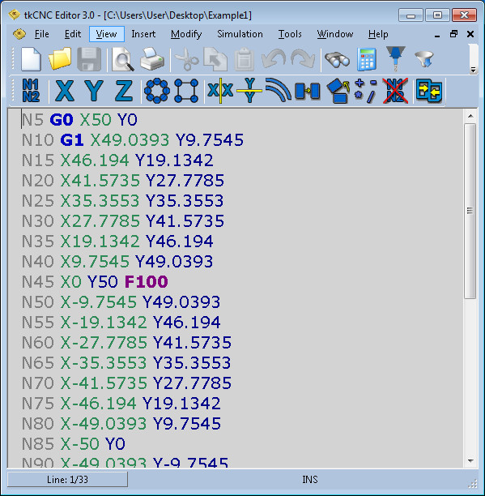Mirror about Y with the Y/Y icon
The height and width of the screenshot is (496, 485).
[x=249, y=91]
